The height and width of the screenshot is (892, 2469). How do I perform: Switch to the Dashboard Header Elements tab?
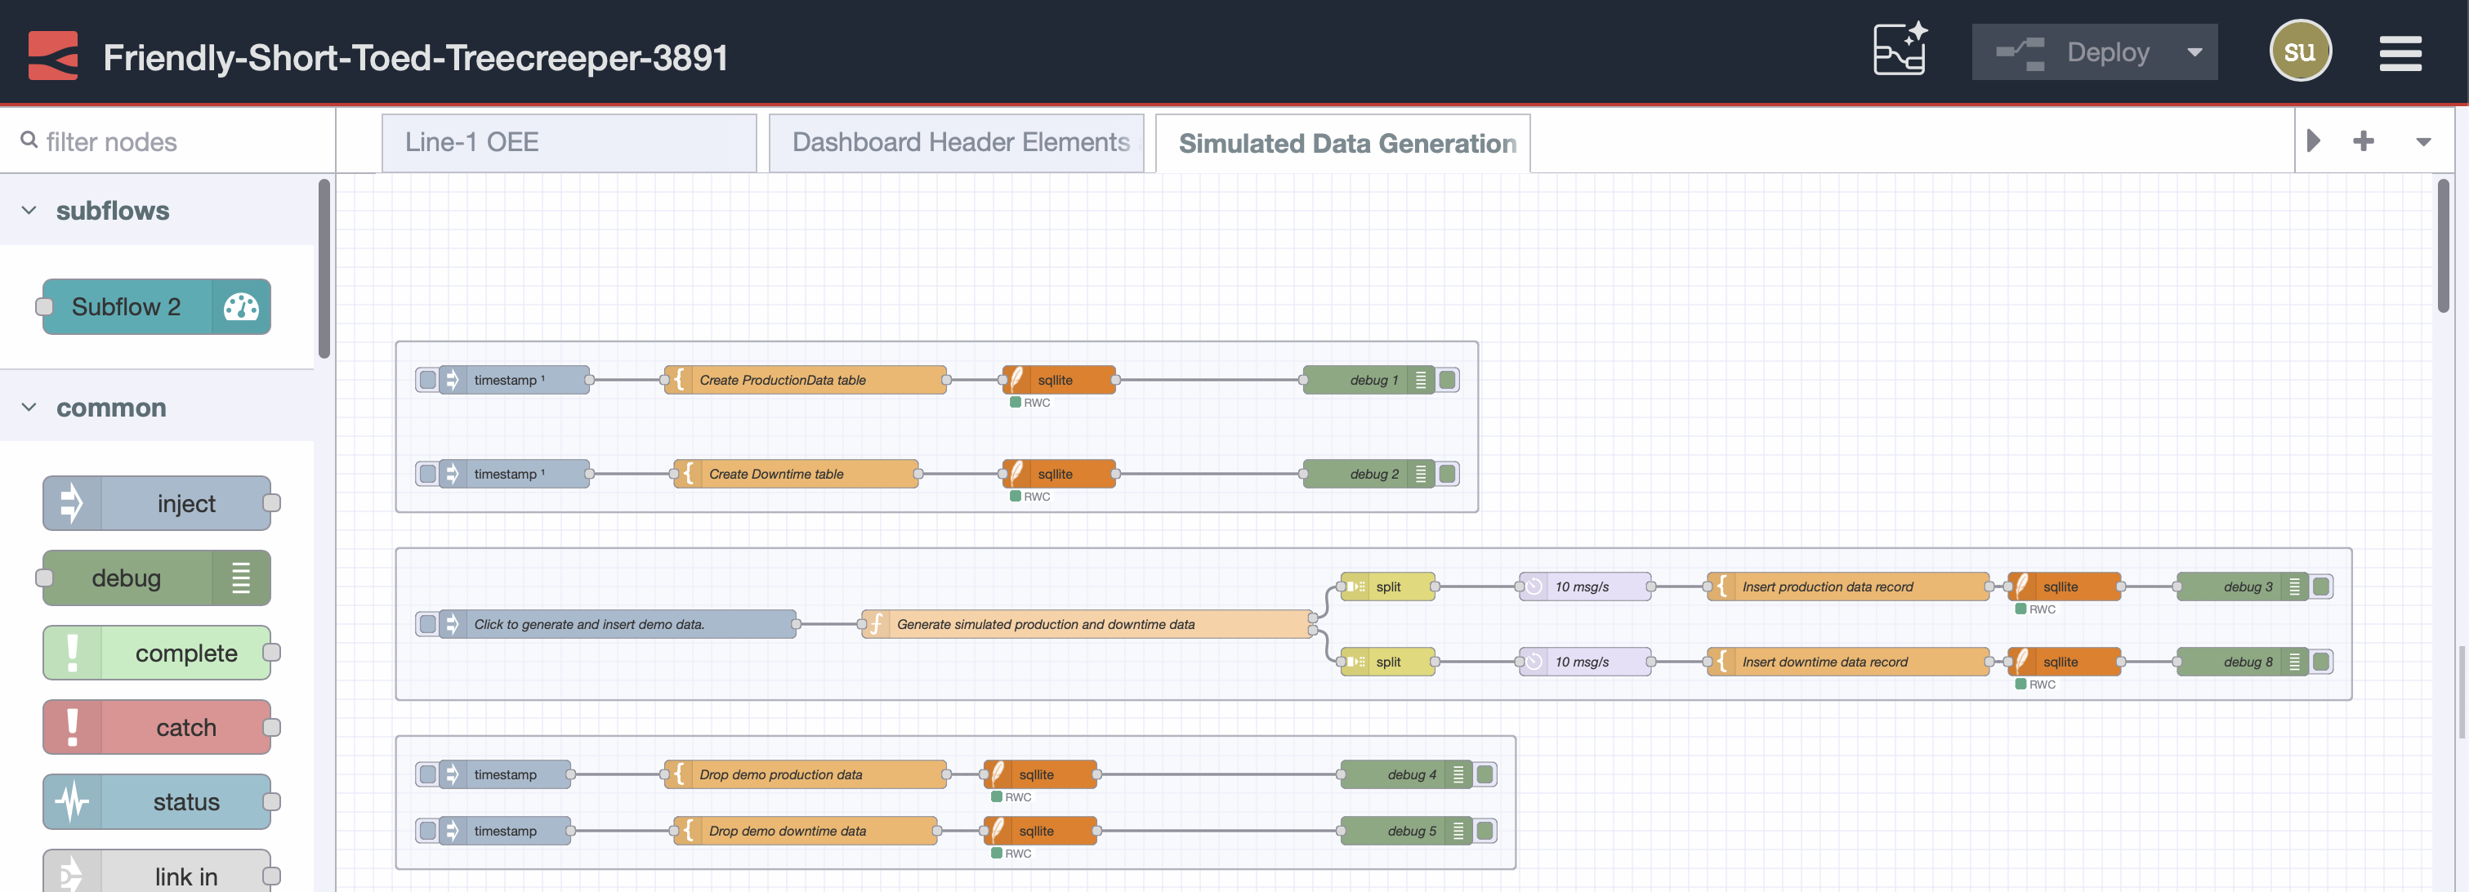point(956,143)
